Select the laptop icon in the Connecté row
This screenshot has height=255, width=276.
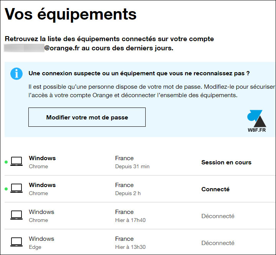[16, 188]
